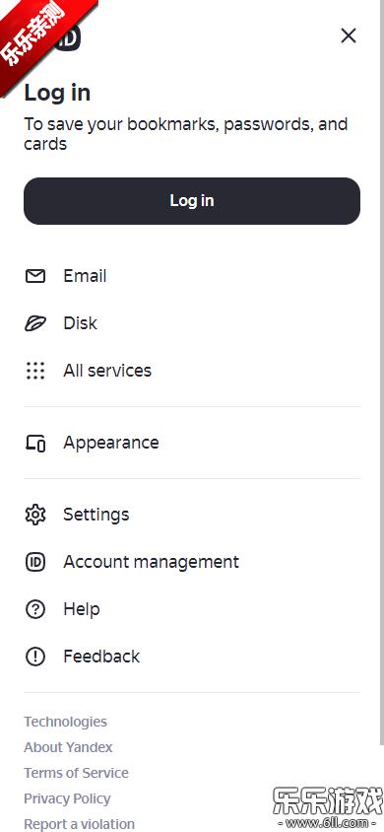Open the Appearance menu entry
Image resolution: width=384 pixels, height=832 pixels.
pyautogui.click(x=192, y=443)
